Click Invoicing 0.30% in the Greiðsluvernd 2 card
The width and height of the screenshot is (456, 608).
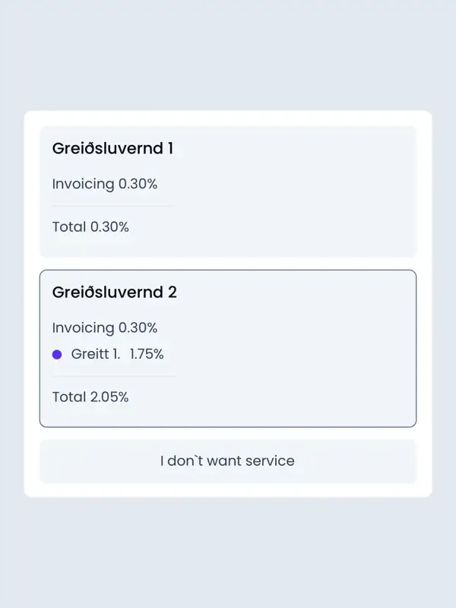[x=105, y=328]
